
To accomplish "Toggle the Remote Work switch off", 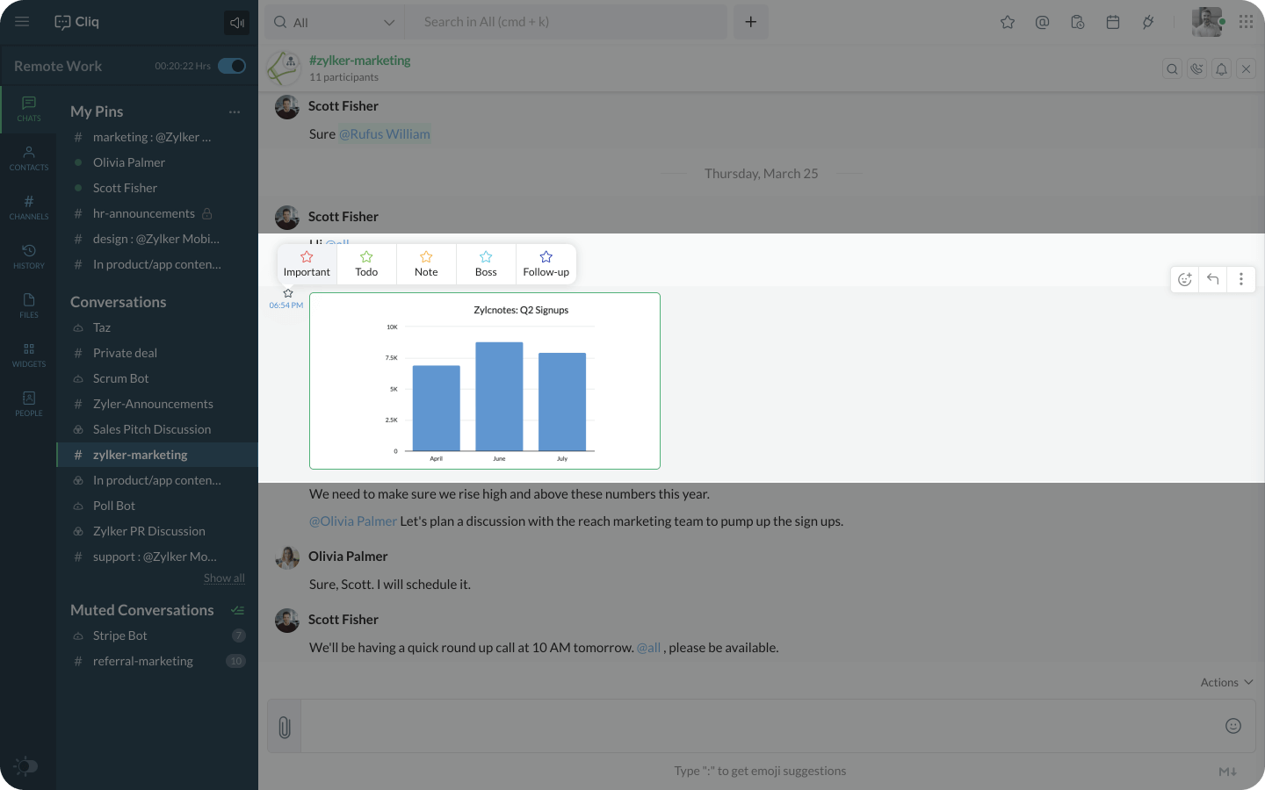I will click(x=232, y=66).
